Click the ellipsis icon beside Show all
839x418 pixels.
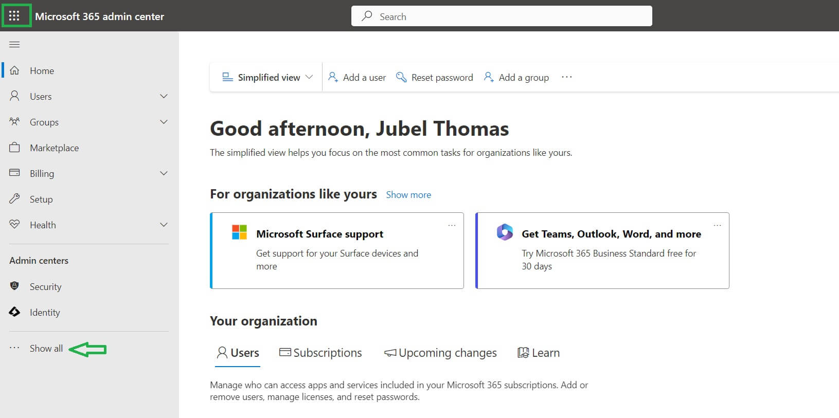point(14,348)
